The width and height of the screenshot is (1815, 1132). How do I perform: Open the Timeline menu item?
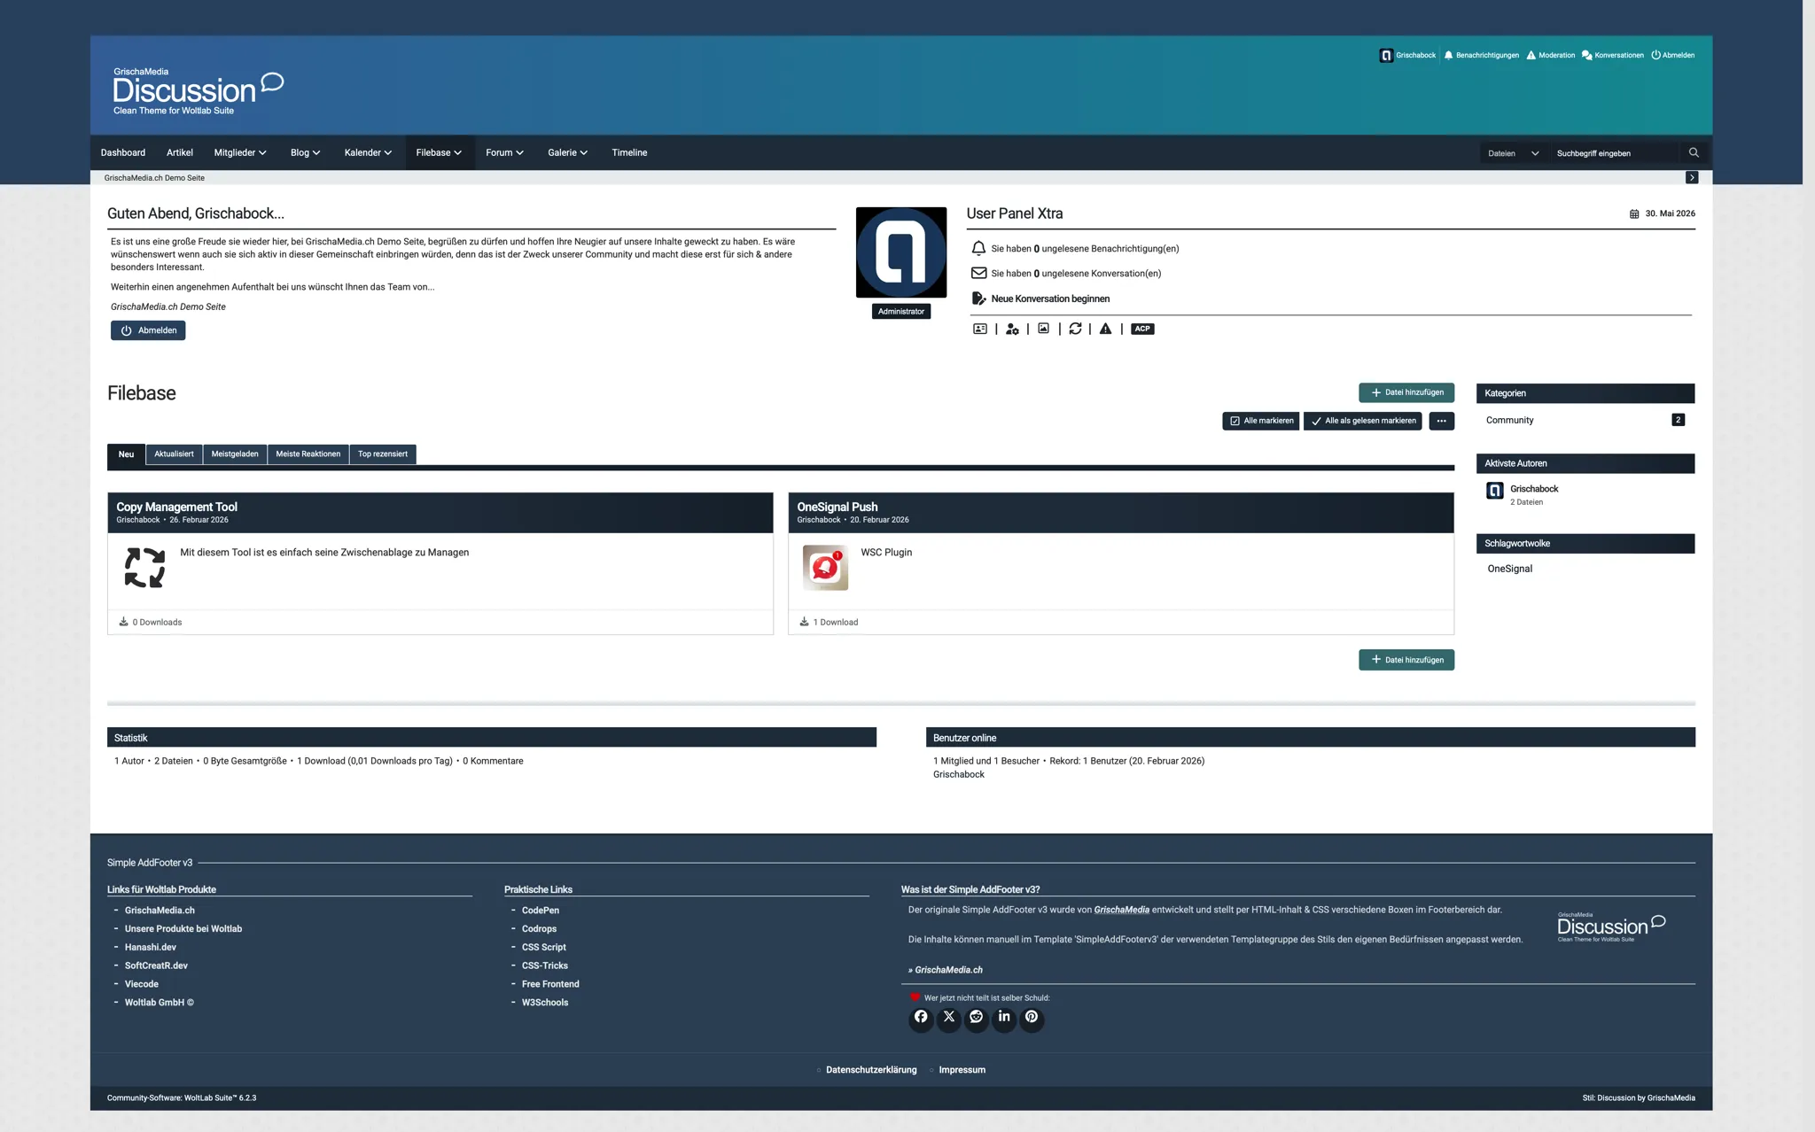pos(629,152)
